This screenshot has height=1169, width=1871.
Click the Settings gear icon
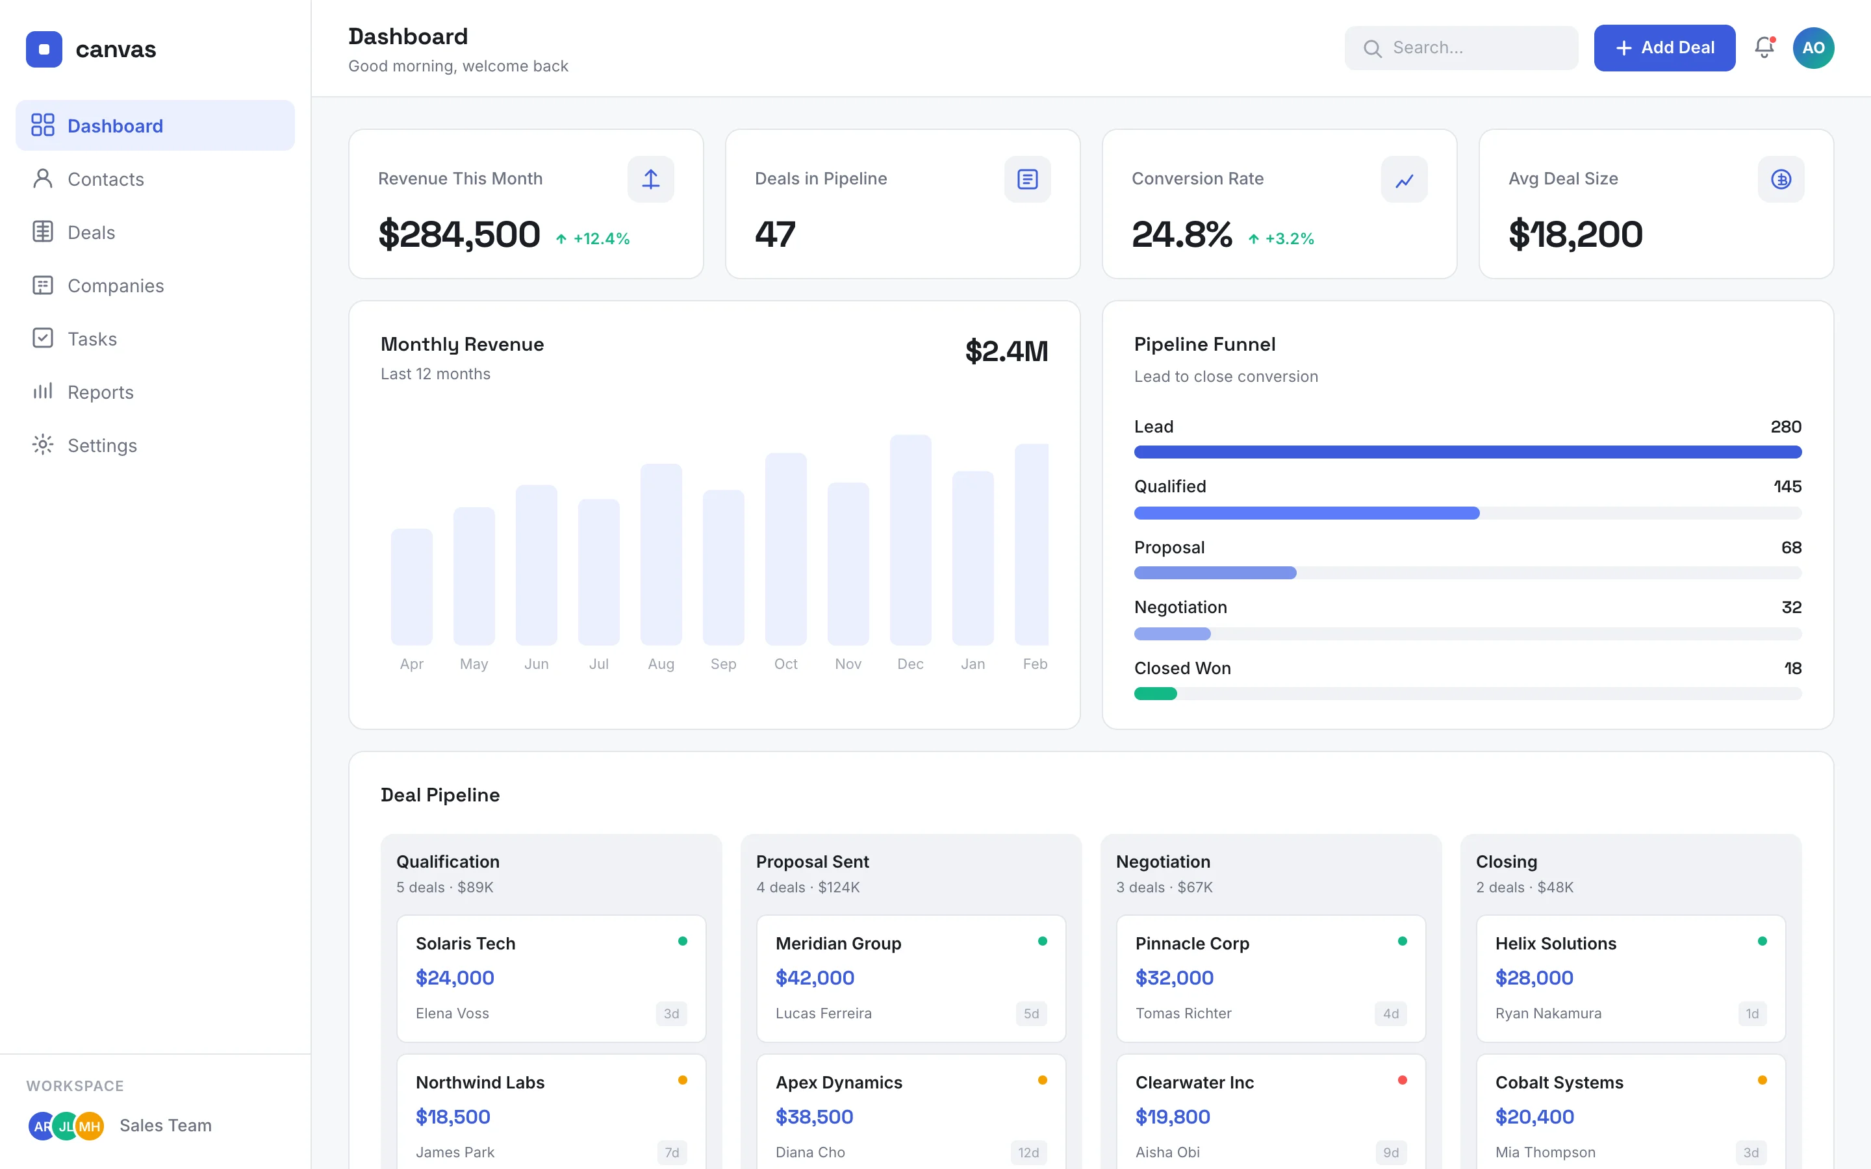42,445
